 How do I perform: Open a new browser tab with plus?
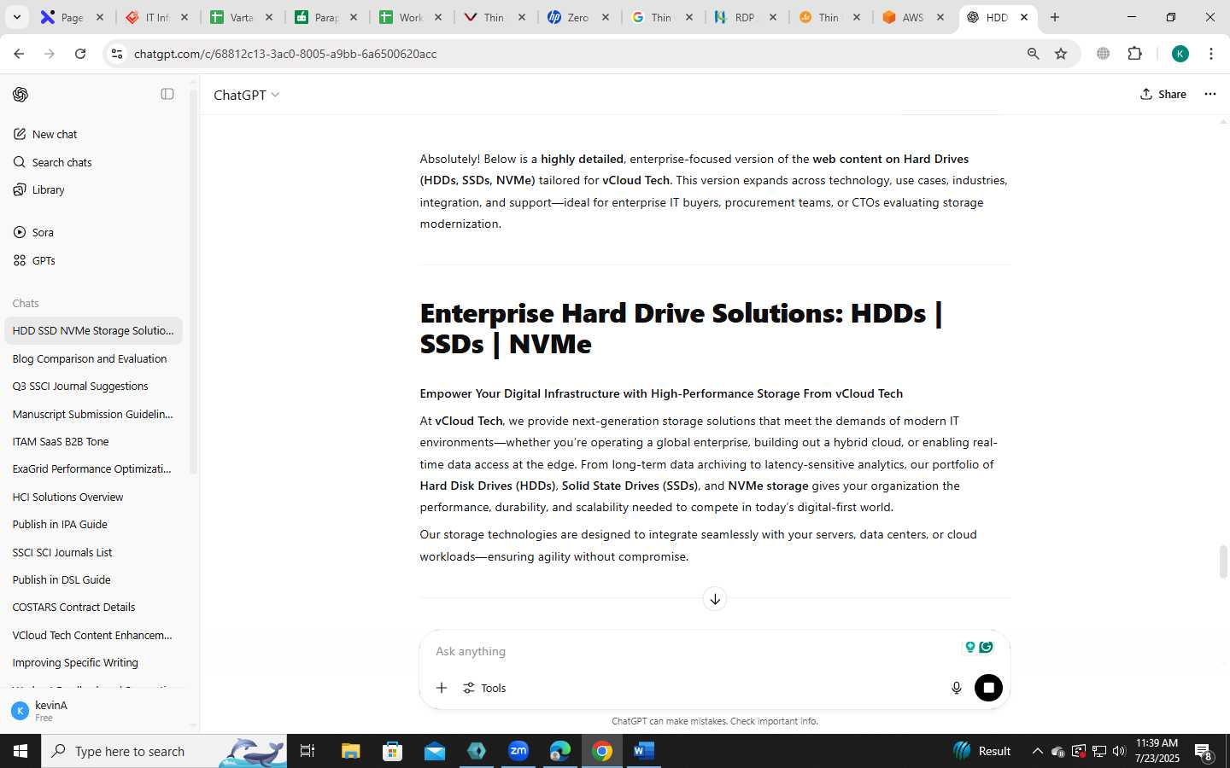coord(1055,17)
